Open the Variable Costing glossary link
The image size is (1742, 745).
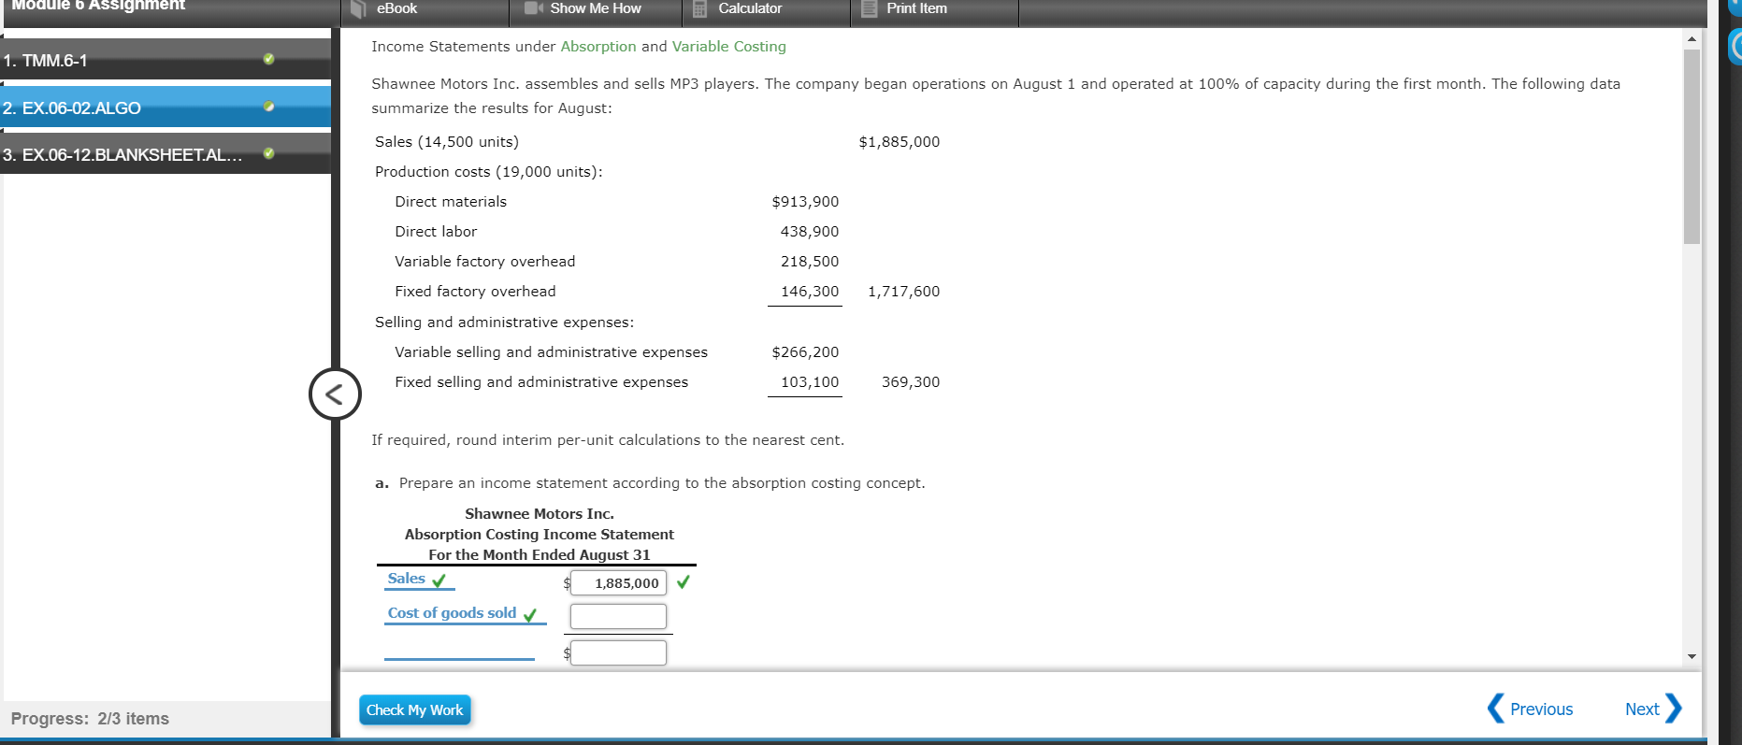click(x=729, y=47)
